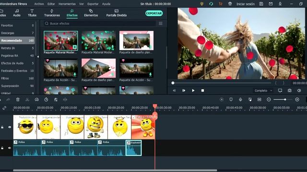
Task: Click the timeline render preview icon
Action: click(x=222, y=99)
